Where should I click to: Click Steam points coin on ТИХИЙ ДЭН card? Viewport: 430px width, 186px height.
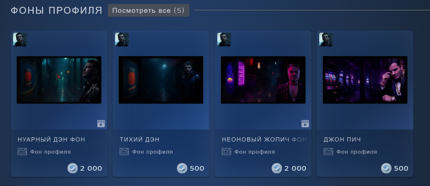(x=182, y=168)
